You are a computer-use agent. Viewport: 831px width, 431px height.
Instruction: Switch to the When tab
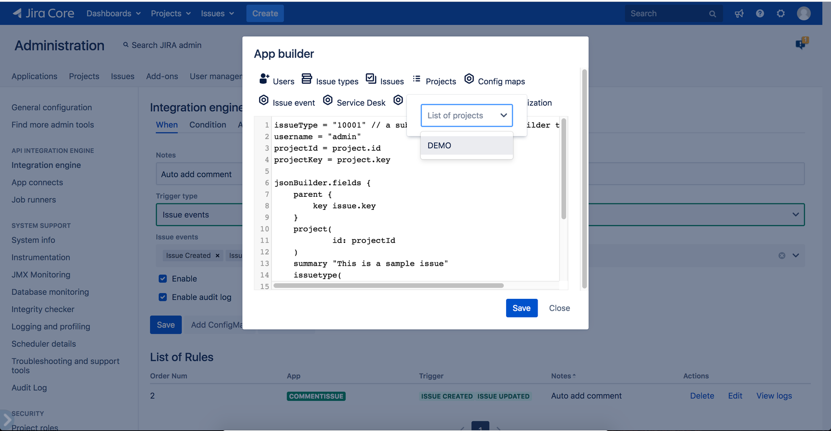coord(167,125)
